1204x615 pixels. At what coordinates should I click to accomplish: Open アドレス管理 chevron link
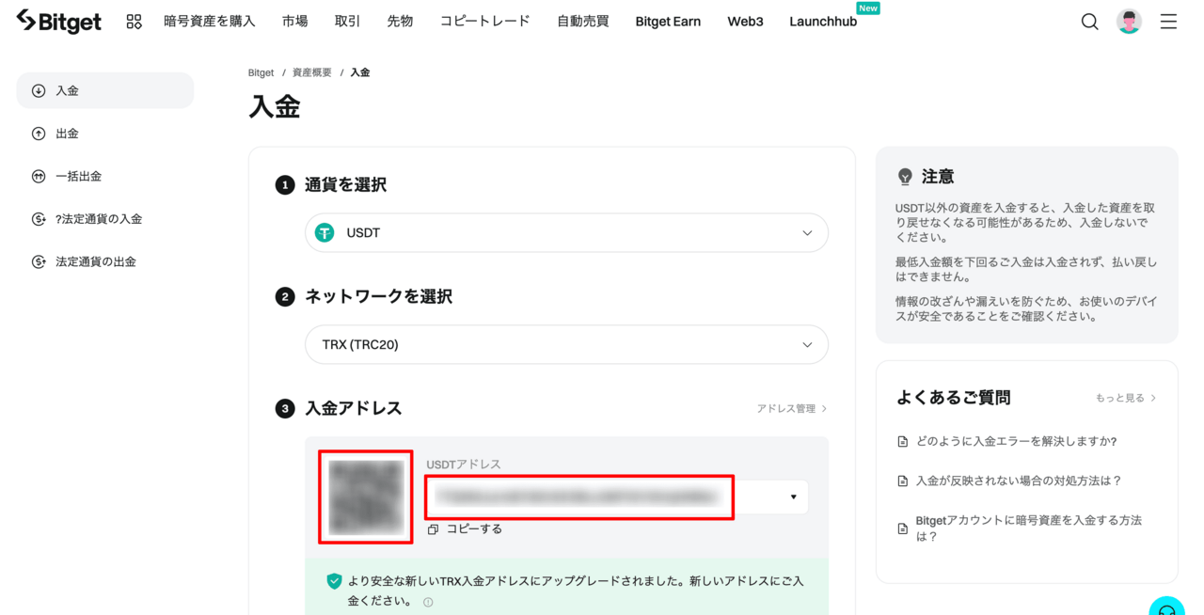[x=791, y=408]
